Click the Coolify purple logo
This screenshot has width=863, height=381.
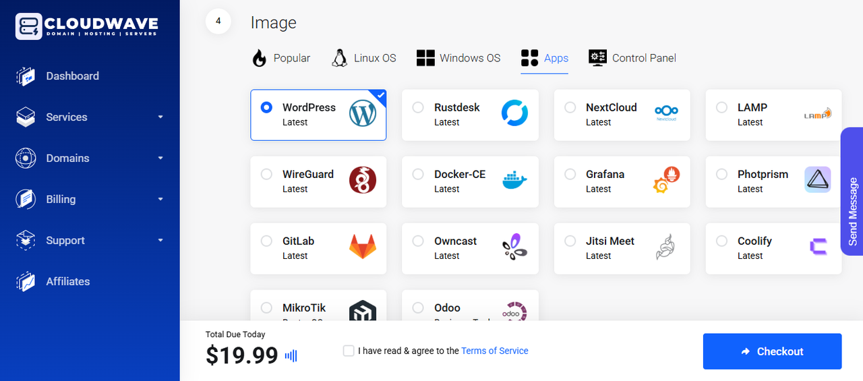click(818, 247)
